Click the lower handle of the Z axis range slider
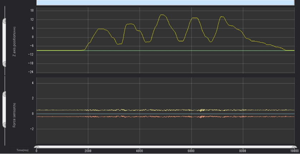This screenshot has height=154, width=300. coord(5,64)
